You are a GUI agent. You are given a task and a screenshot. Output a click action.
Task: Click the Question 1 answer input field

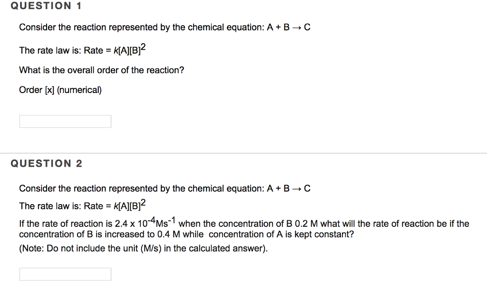pos(65,122)
